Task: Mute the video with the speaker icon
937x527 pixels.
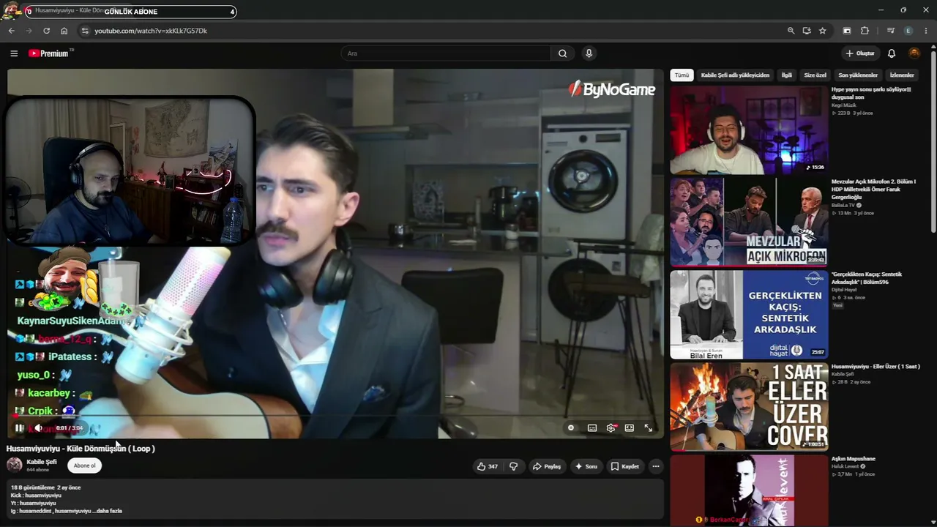Action: [x=39, y=428]
